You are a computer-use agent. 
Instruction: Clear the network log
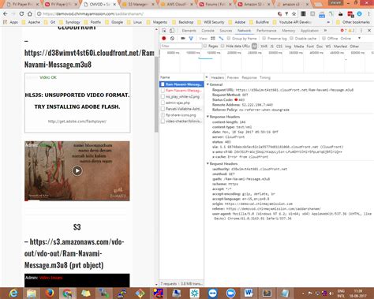172,39
